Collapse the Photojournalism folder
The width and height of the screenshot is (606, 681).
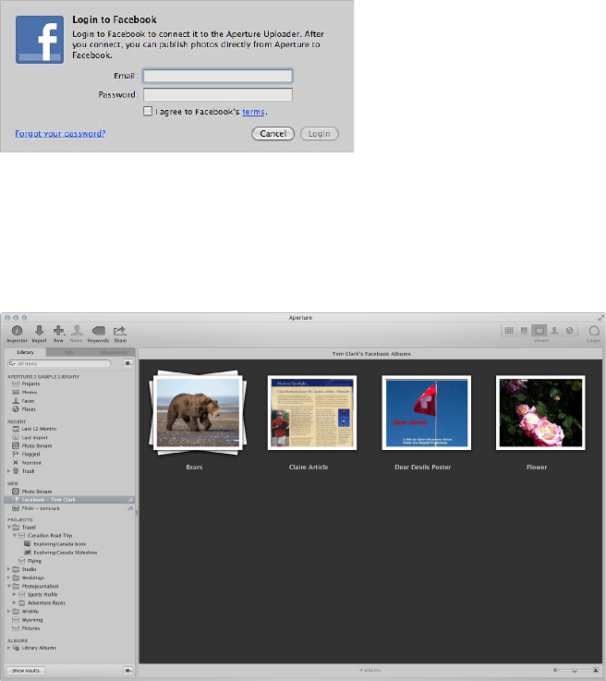8,586
